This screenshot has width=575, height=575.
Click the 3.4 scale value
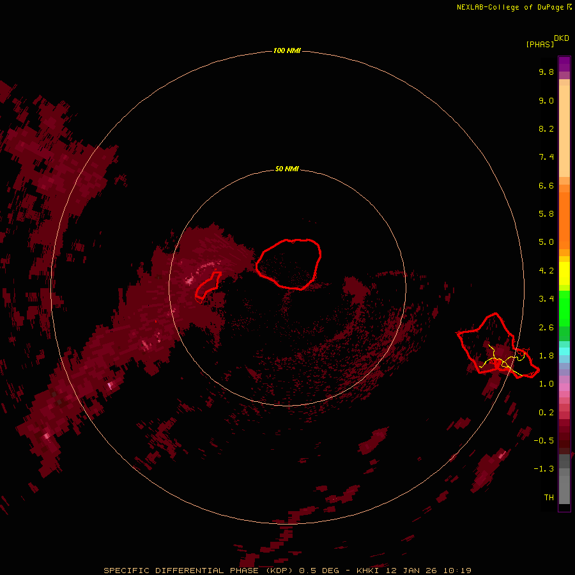546,299
